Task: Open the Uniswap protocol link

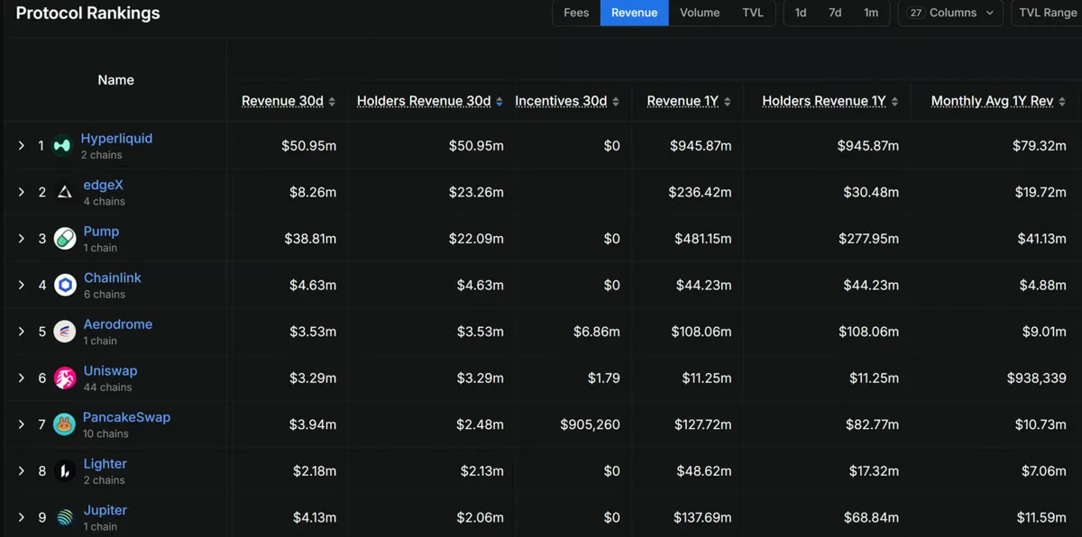Action: tap(110, 371)
